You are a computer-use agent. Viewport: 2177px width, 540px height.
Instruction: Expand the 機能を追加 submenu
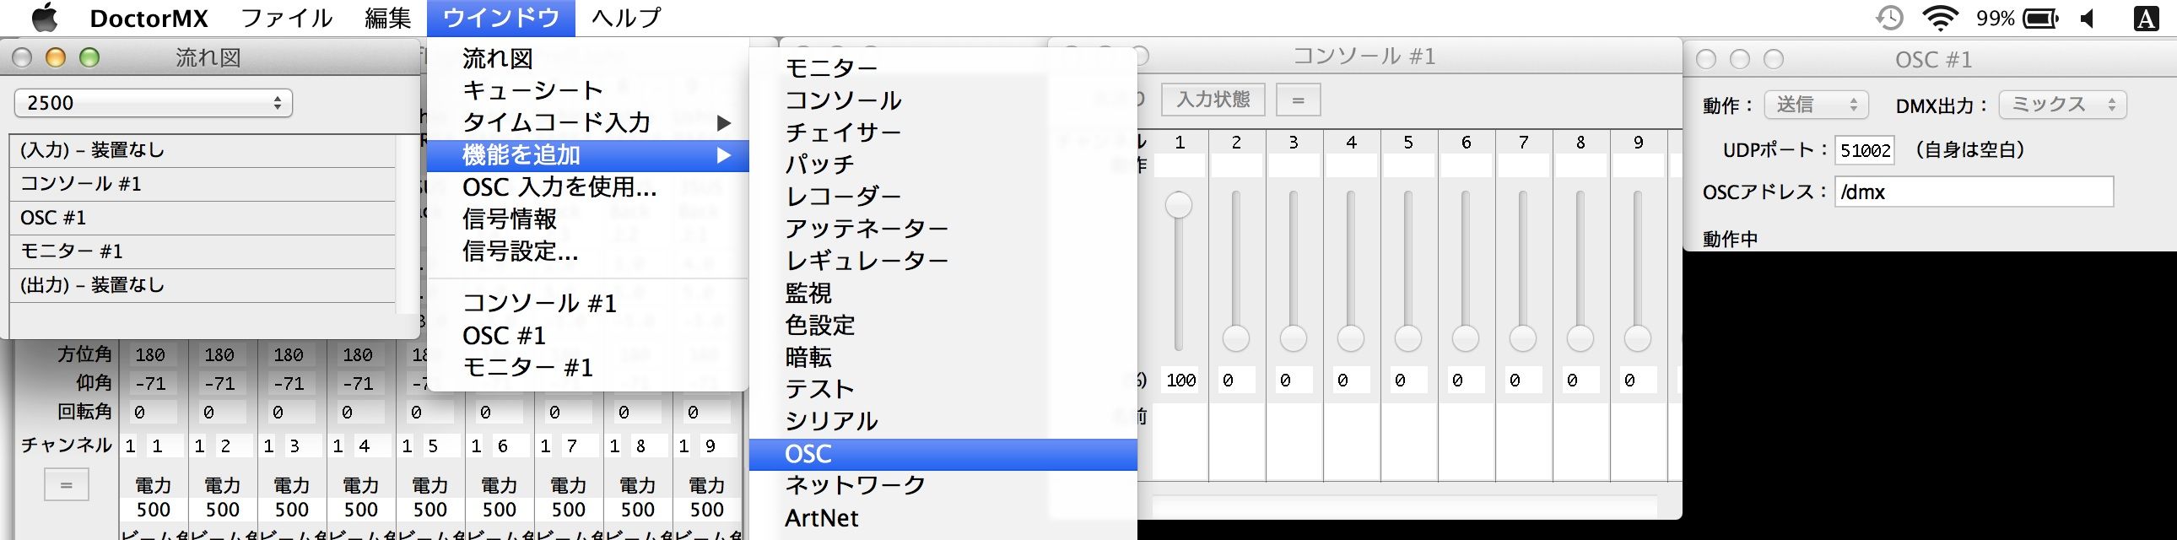tap(587, 155)
